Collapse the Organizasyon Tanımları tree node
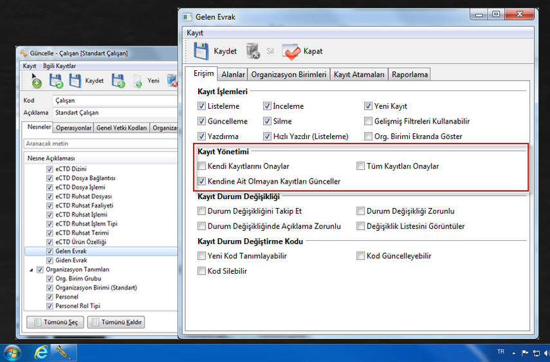 (30, 269)
